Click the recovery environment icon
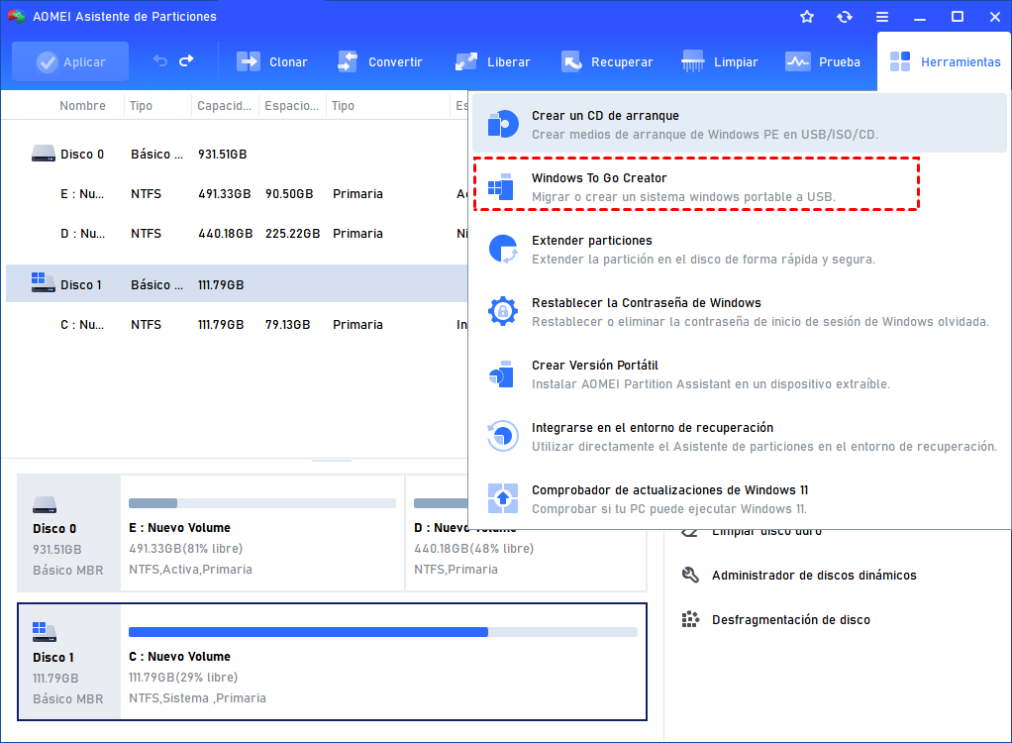Screen dimensions: 1012x743 pyautogui.click(x=503, y=436)
